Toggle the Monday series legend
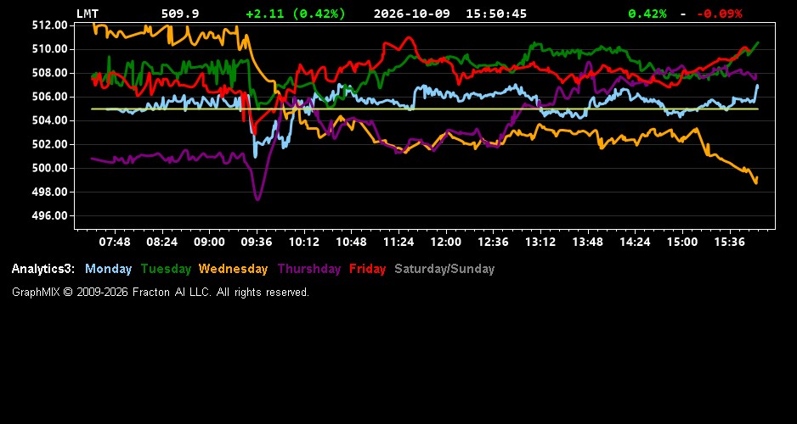The width and height of the screenshot is (797, 424). coord(108,269)
